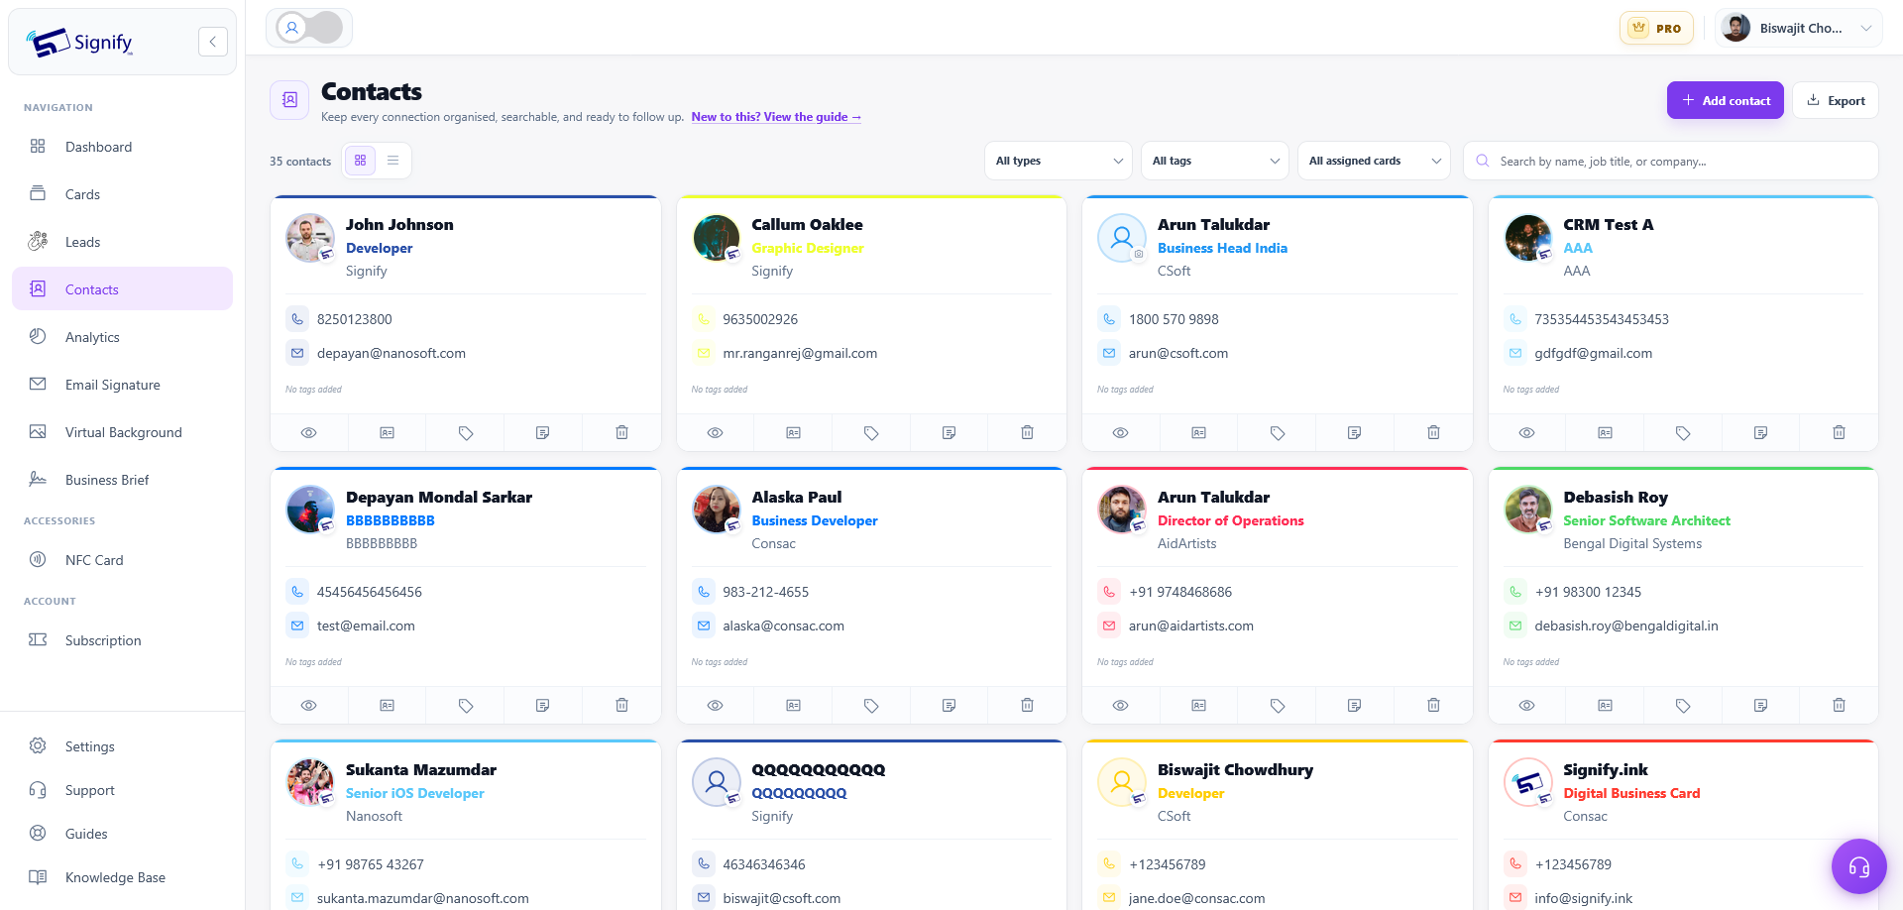1903x910 pixels.
Task: Expand the Biswajit Cho... user account menu
Action: [x=1798, y=28]
